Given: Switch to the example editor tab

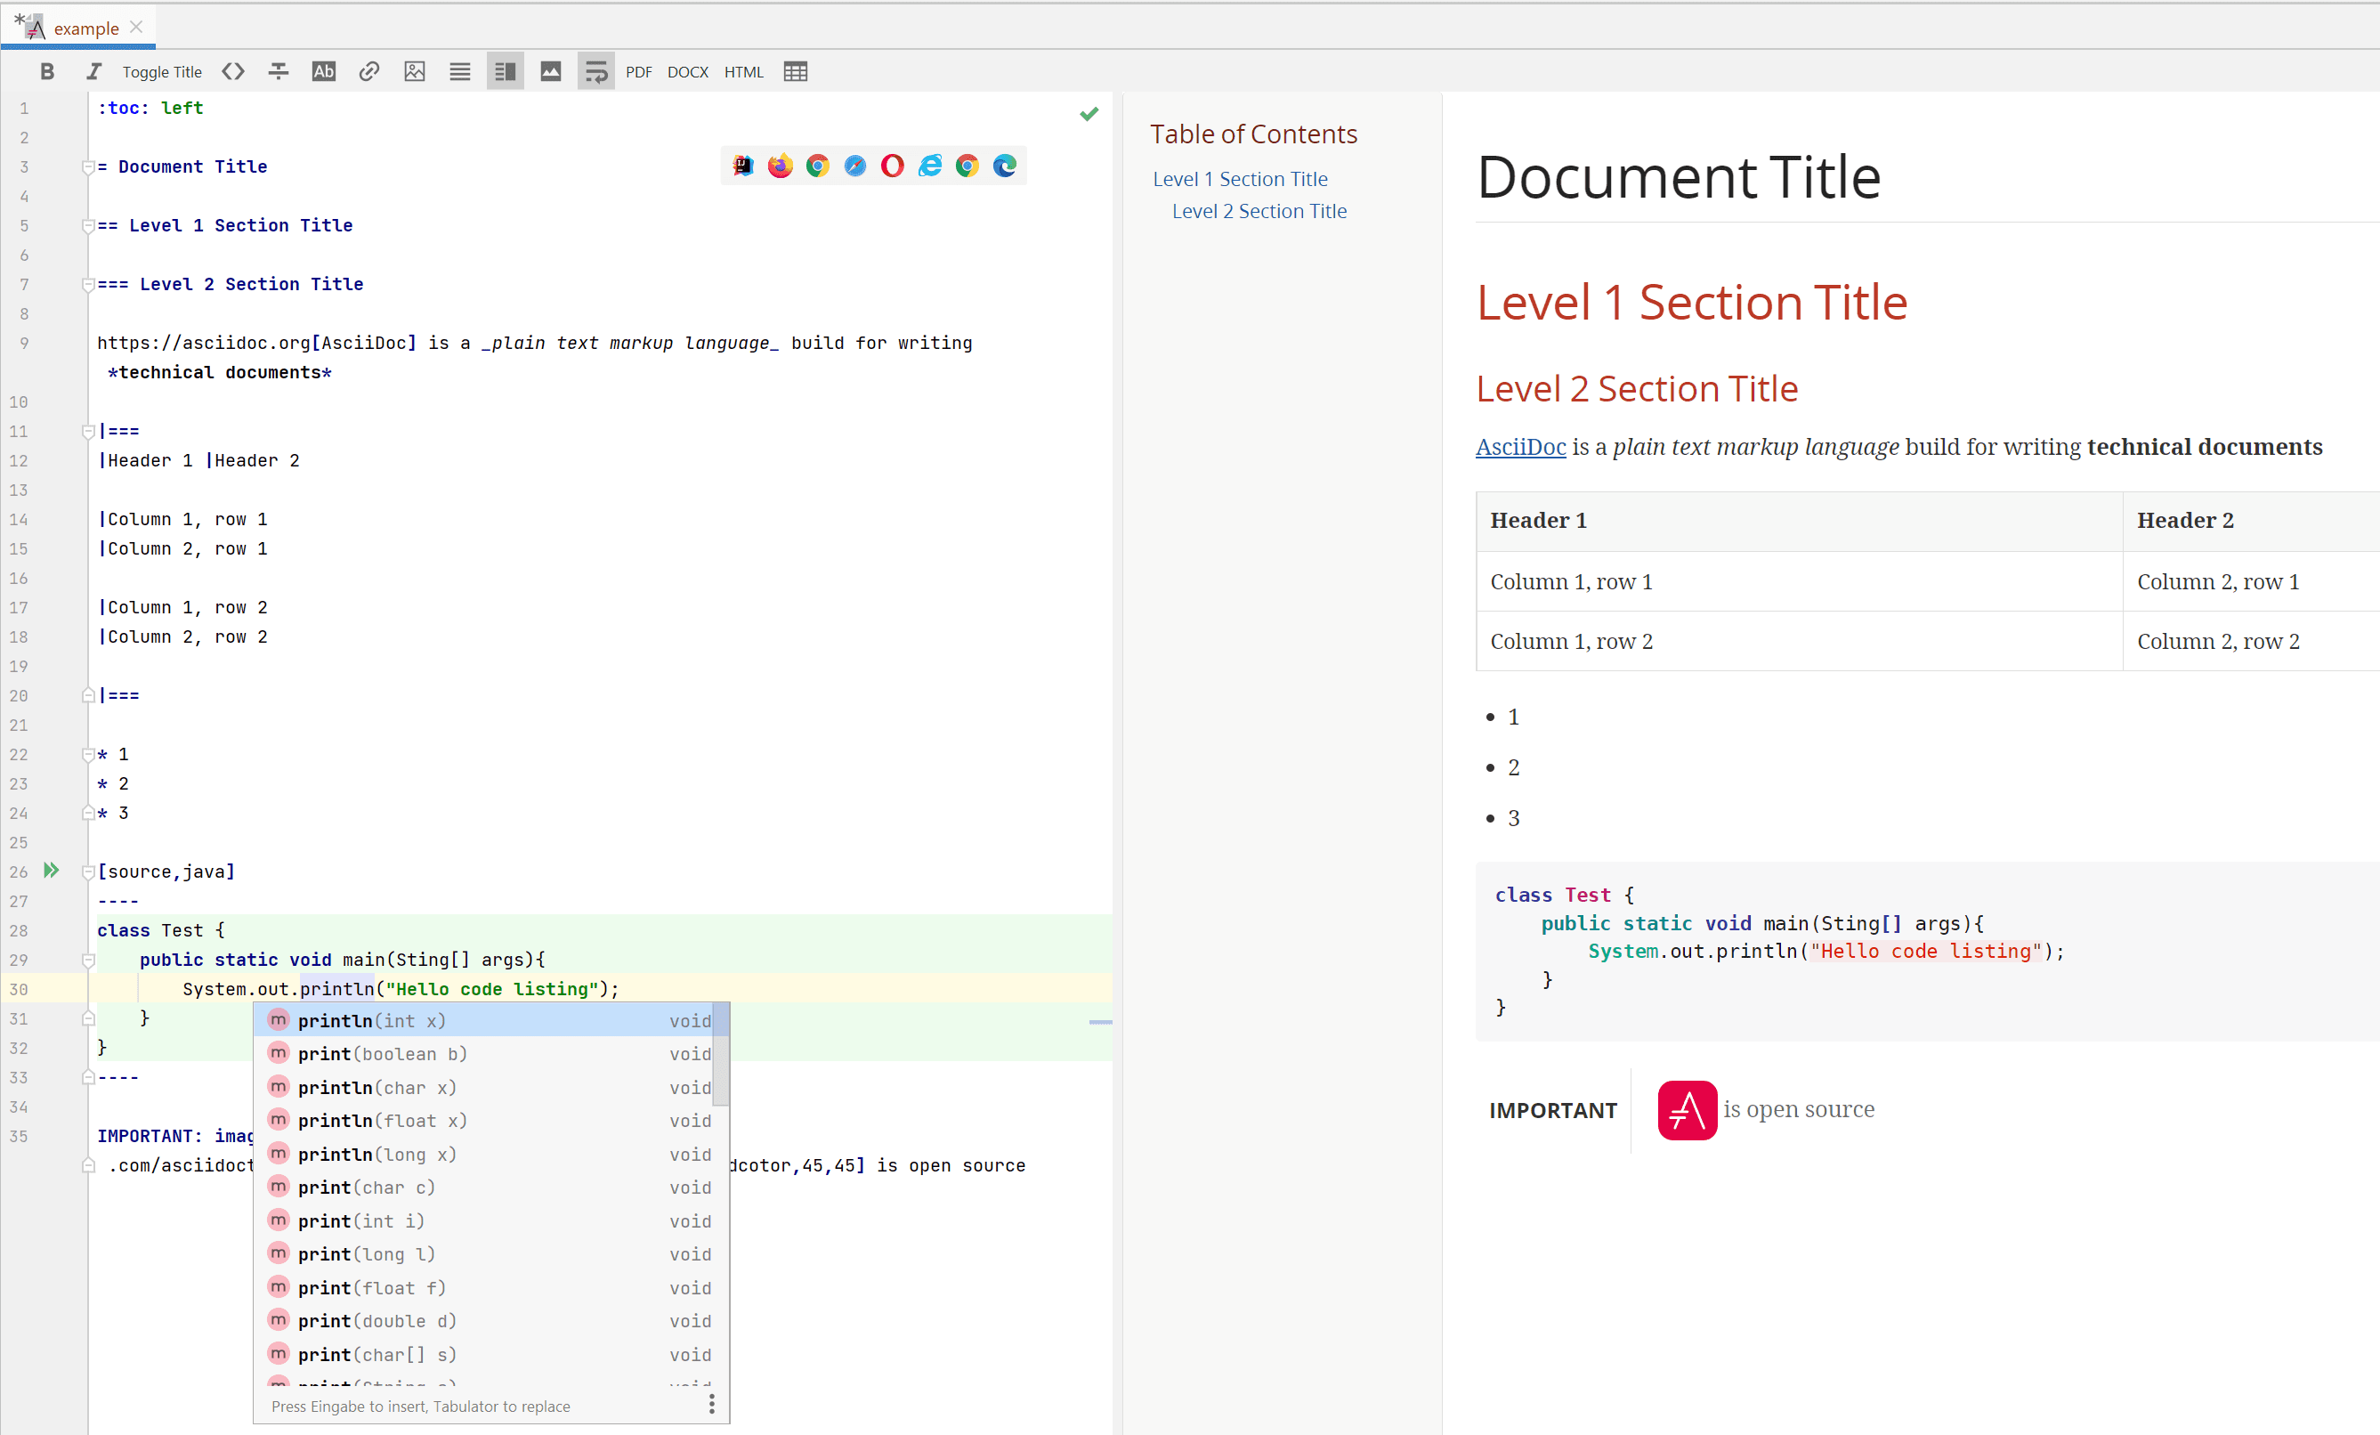Looking at the screenshot, I should click(x=85, y=27).
